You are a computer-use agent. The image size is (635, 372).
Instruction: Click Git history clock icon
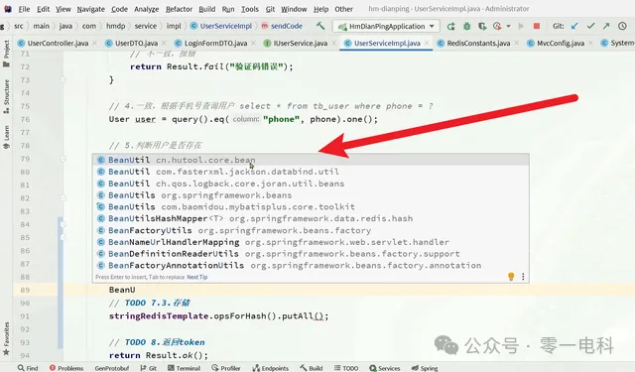(x=622, y=26)
